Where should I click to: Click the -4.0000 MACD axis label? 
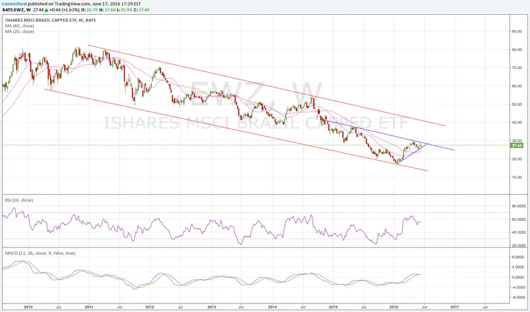(519, 288)
